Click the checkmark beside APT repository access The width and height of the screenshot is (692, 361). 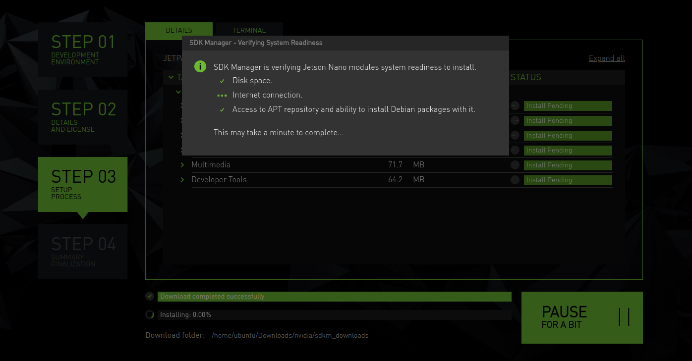coord(223,109)
